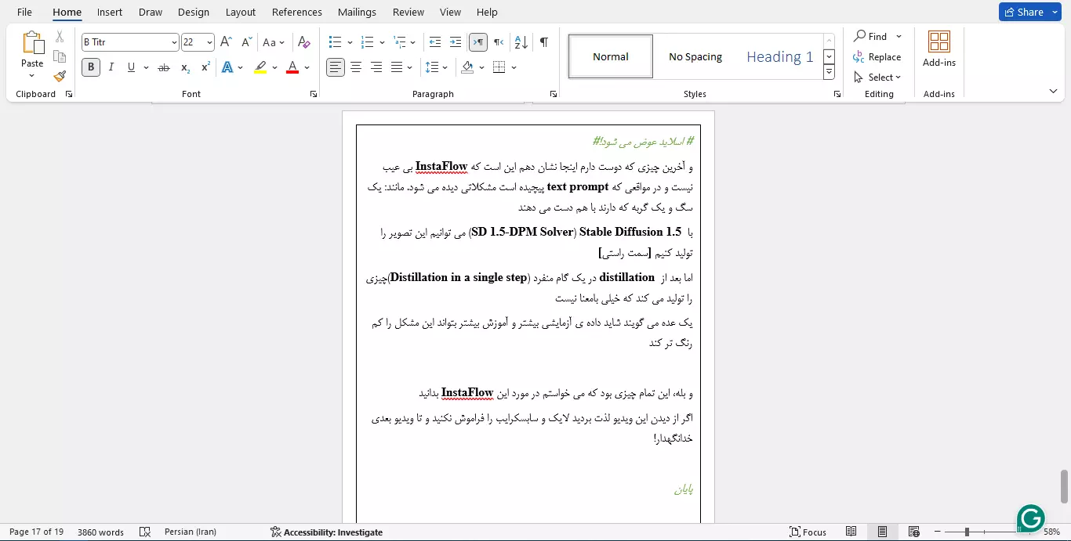Decrease the paragraph indent
This screenshot has height=541, width=1071.
435,42
